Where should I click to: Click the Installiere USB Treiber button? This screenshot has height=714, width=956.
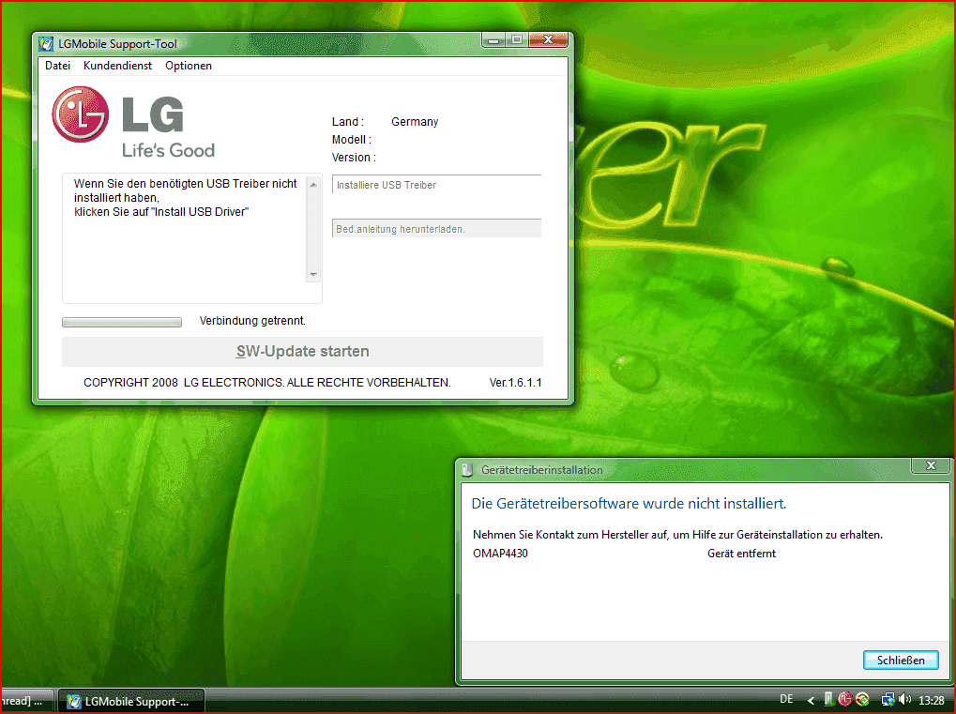(x=436, y=185)
